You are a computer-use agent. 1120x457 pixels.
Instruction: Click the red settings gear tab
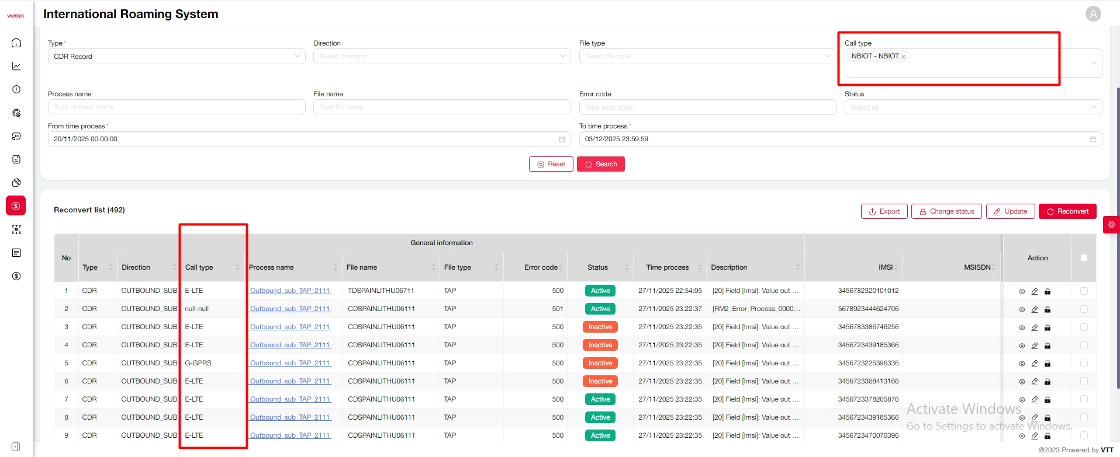click(1111, 225)
